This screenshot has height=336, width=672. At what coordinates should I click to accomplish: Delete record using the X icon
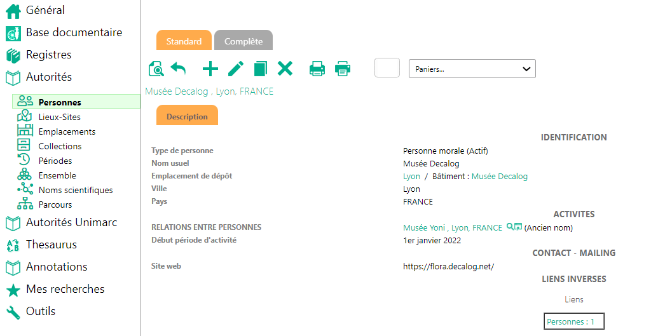(285, 68)
